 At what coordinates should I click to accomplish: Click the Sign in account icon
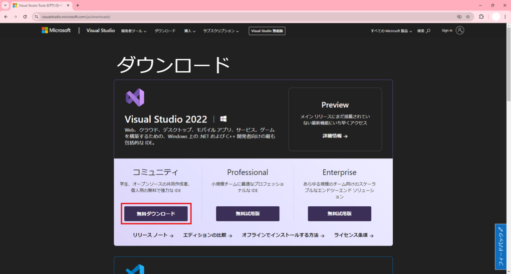click(460, 30)
